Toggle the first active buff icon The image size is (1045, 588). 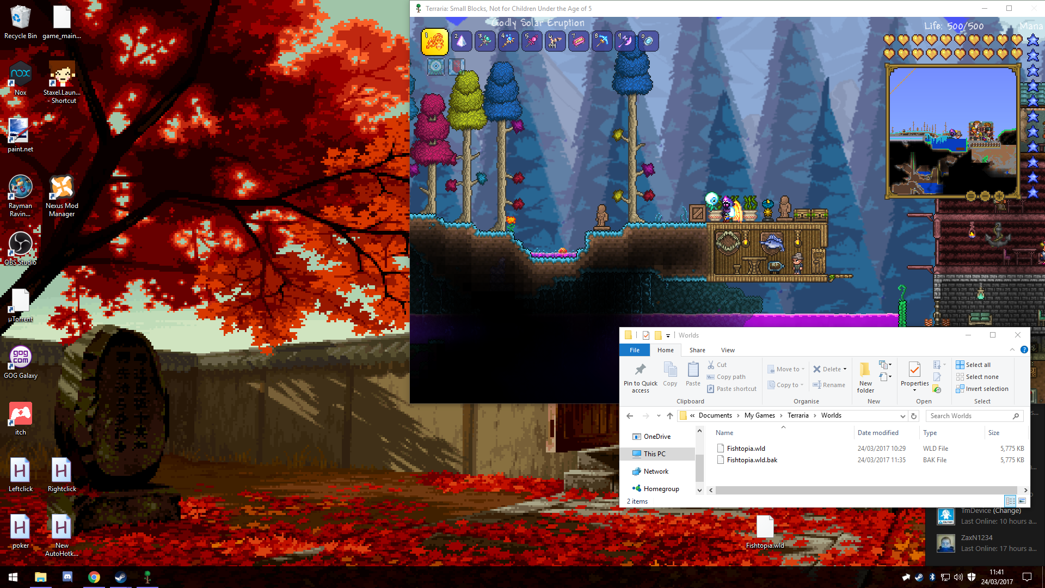(436, 67)
